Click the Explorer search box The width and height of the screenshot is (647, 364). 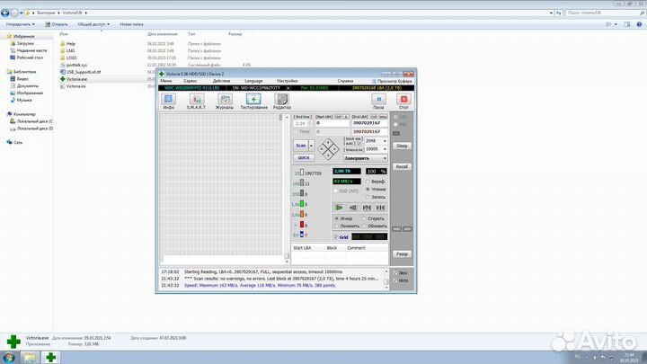[x=605, y=13]
